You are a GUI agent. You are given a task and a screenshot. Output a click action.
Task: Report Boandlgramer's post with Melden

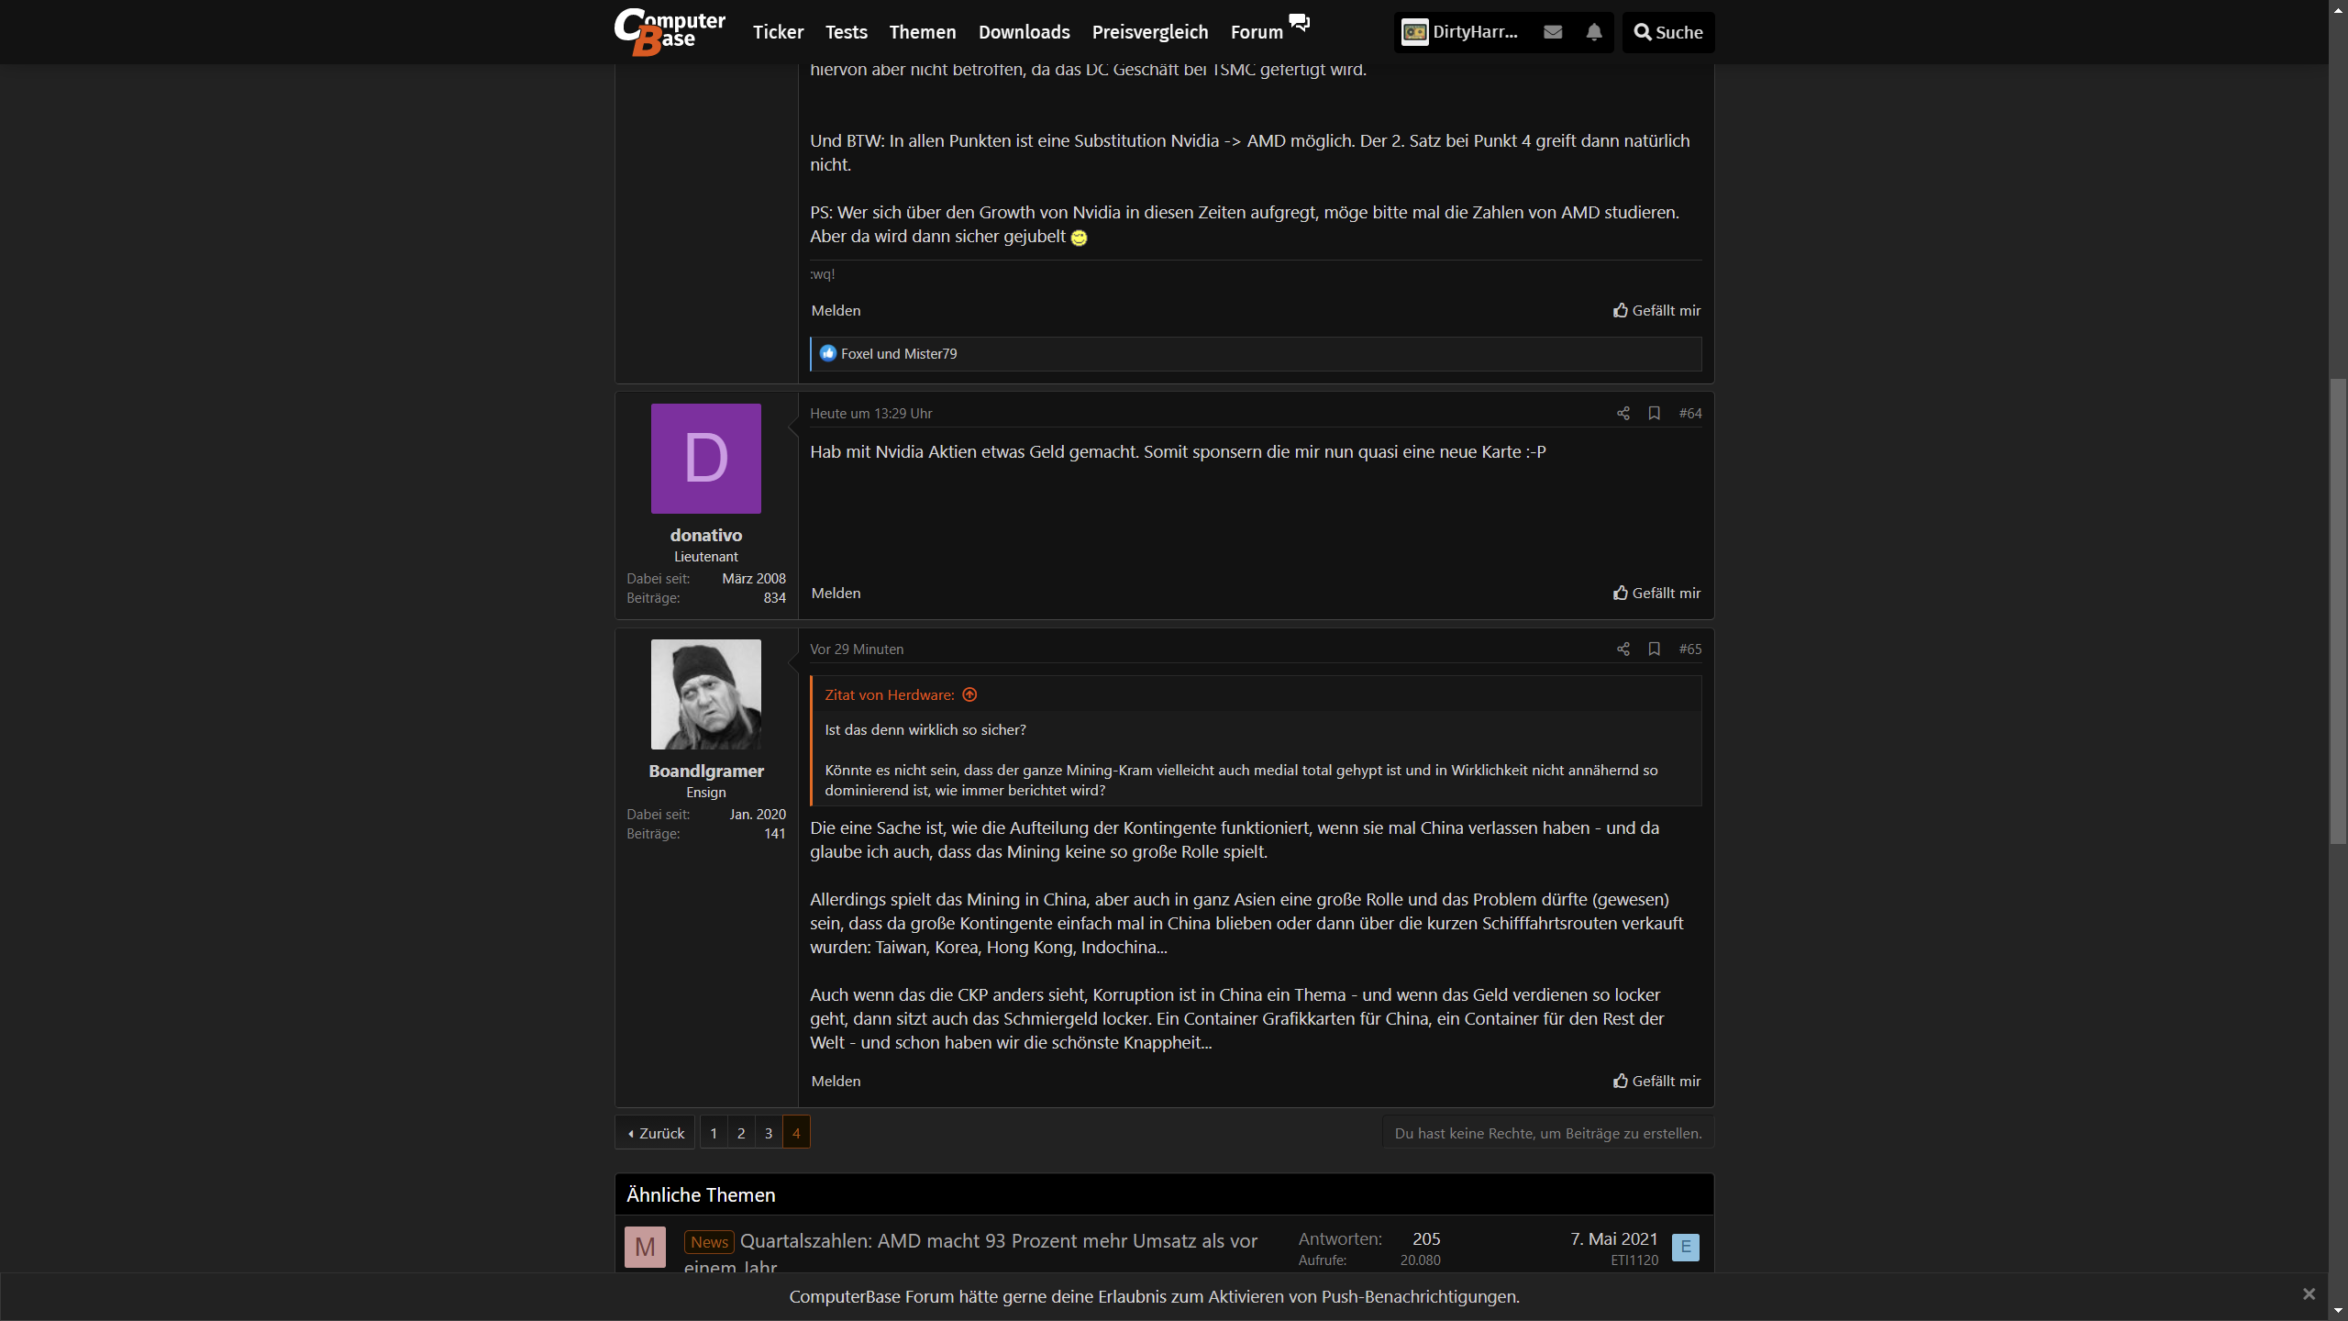pos(836,1082)
